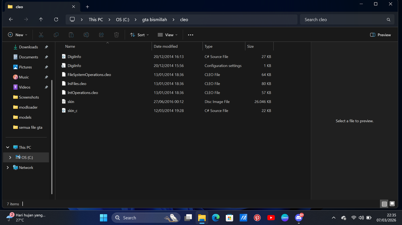
Task: Click the monitor icon in address bar
Action: 72,19
